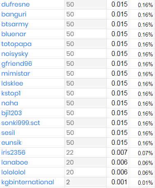Visit the bluenar account link
Image resolution: width=155 pixels, height=188 pixels.
click(x=14, y=34)
